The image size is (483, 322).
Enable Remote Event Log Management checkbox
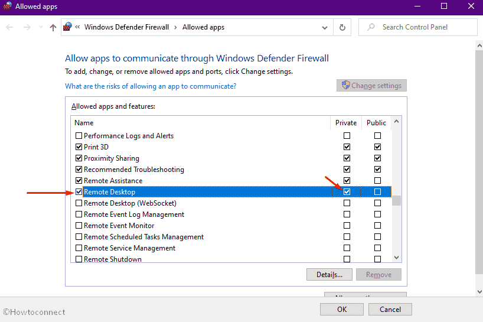(79, 214)
